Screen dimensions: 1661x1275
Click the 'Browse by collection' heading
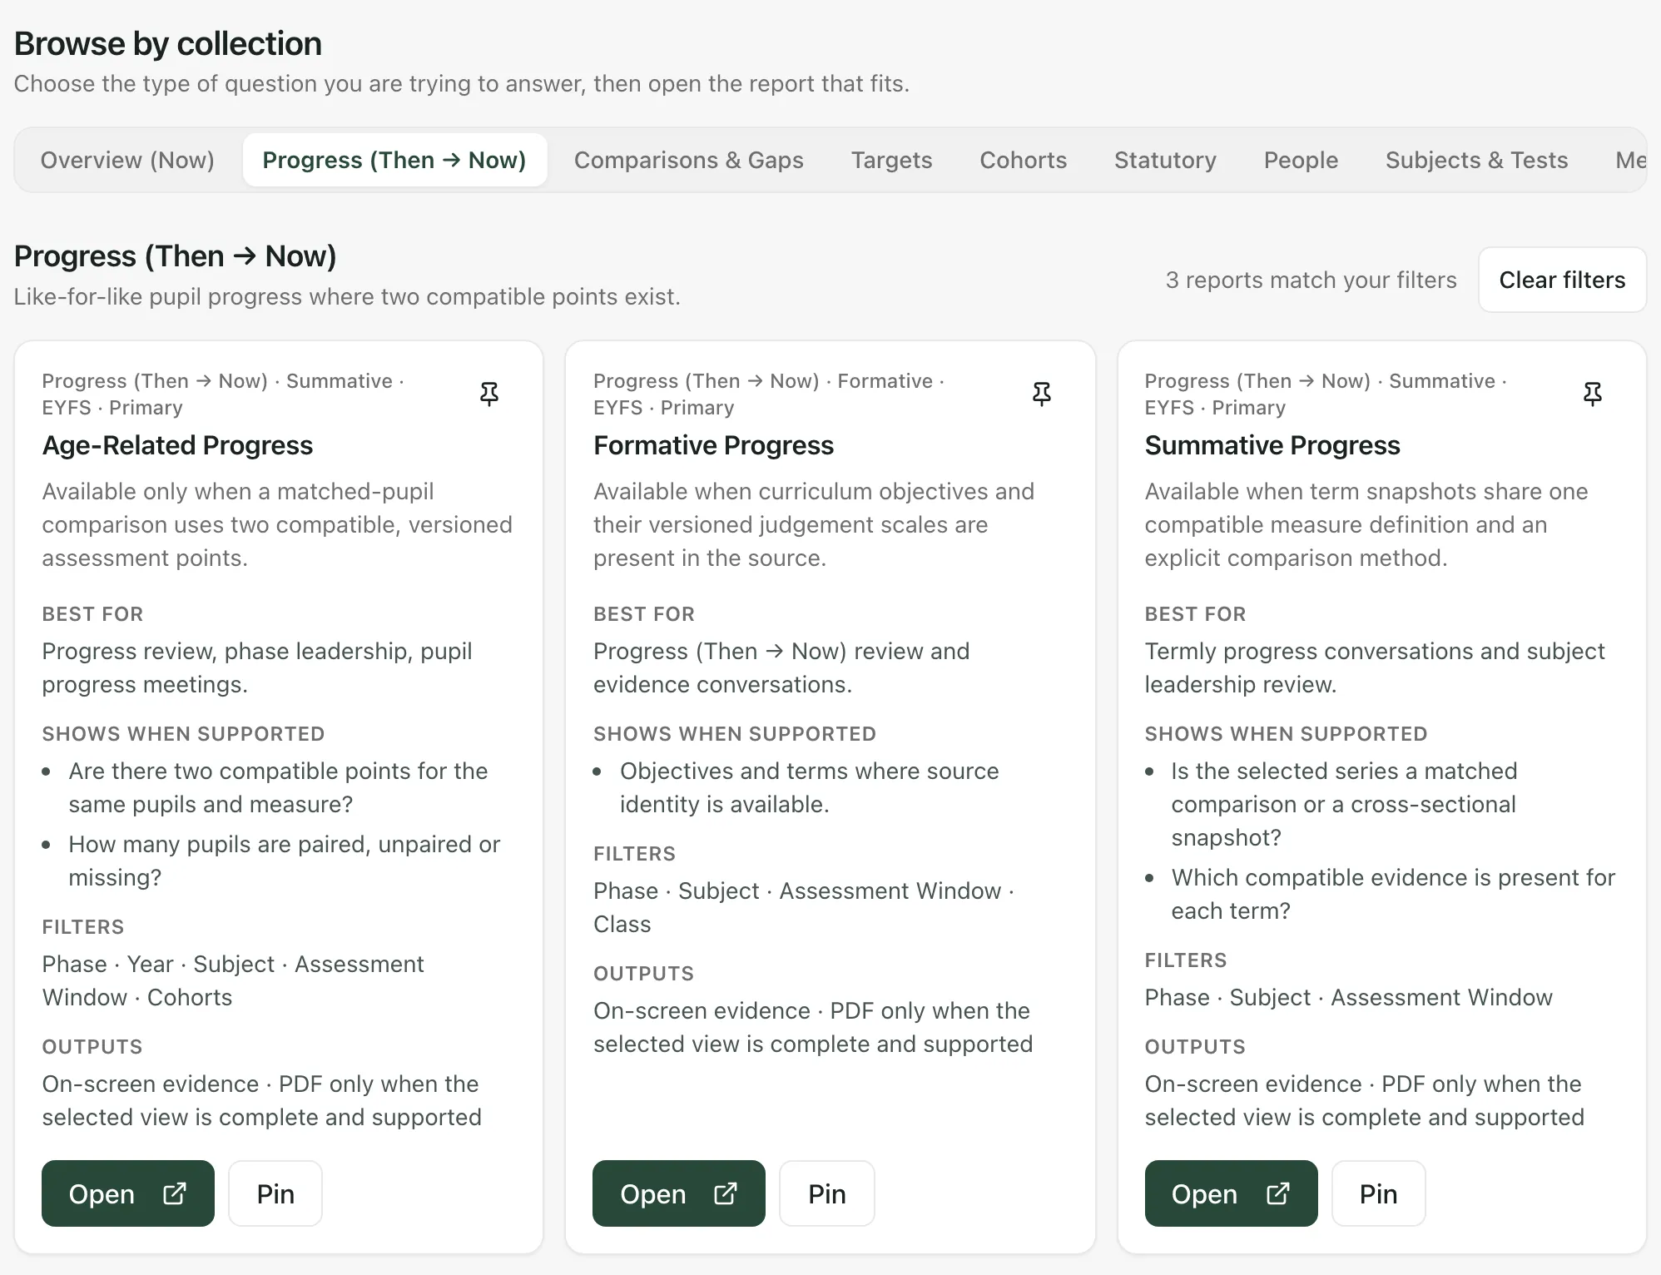tap(168, 43)
